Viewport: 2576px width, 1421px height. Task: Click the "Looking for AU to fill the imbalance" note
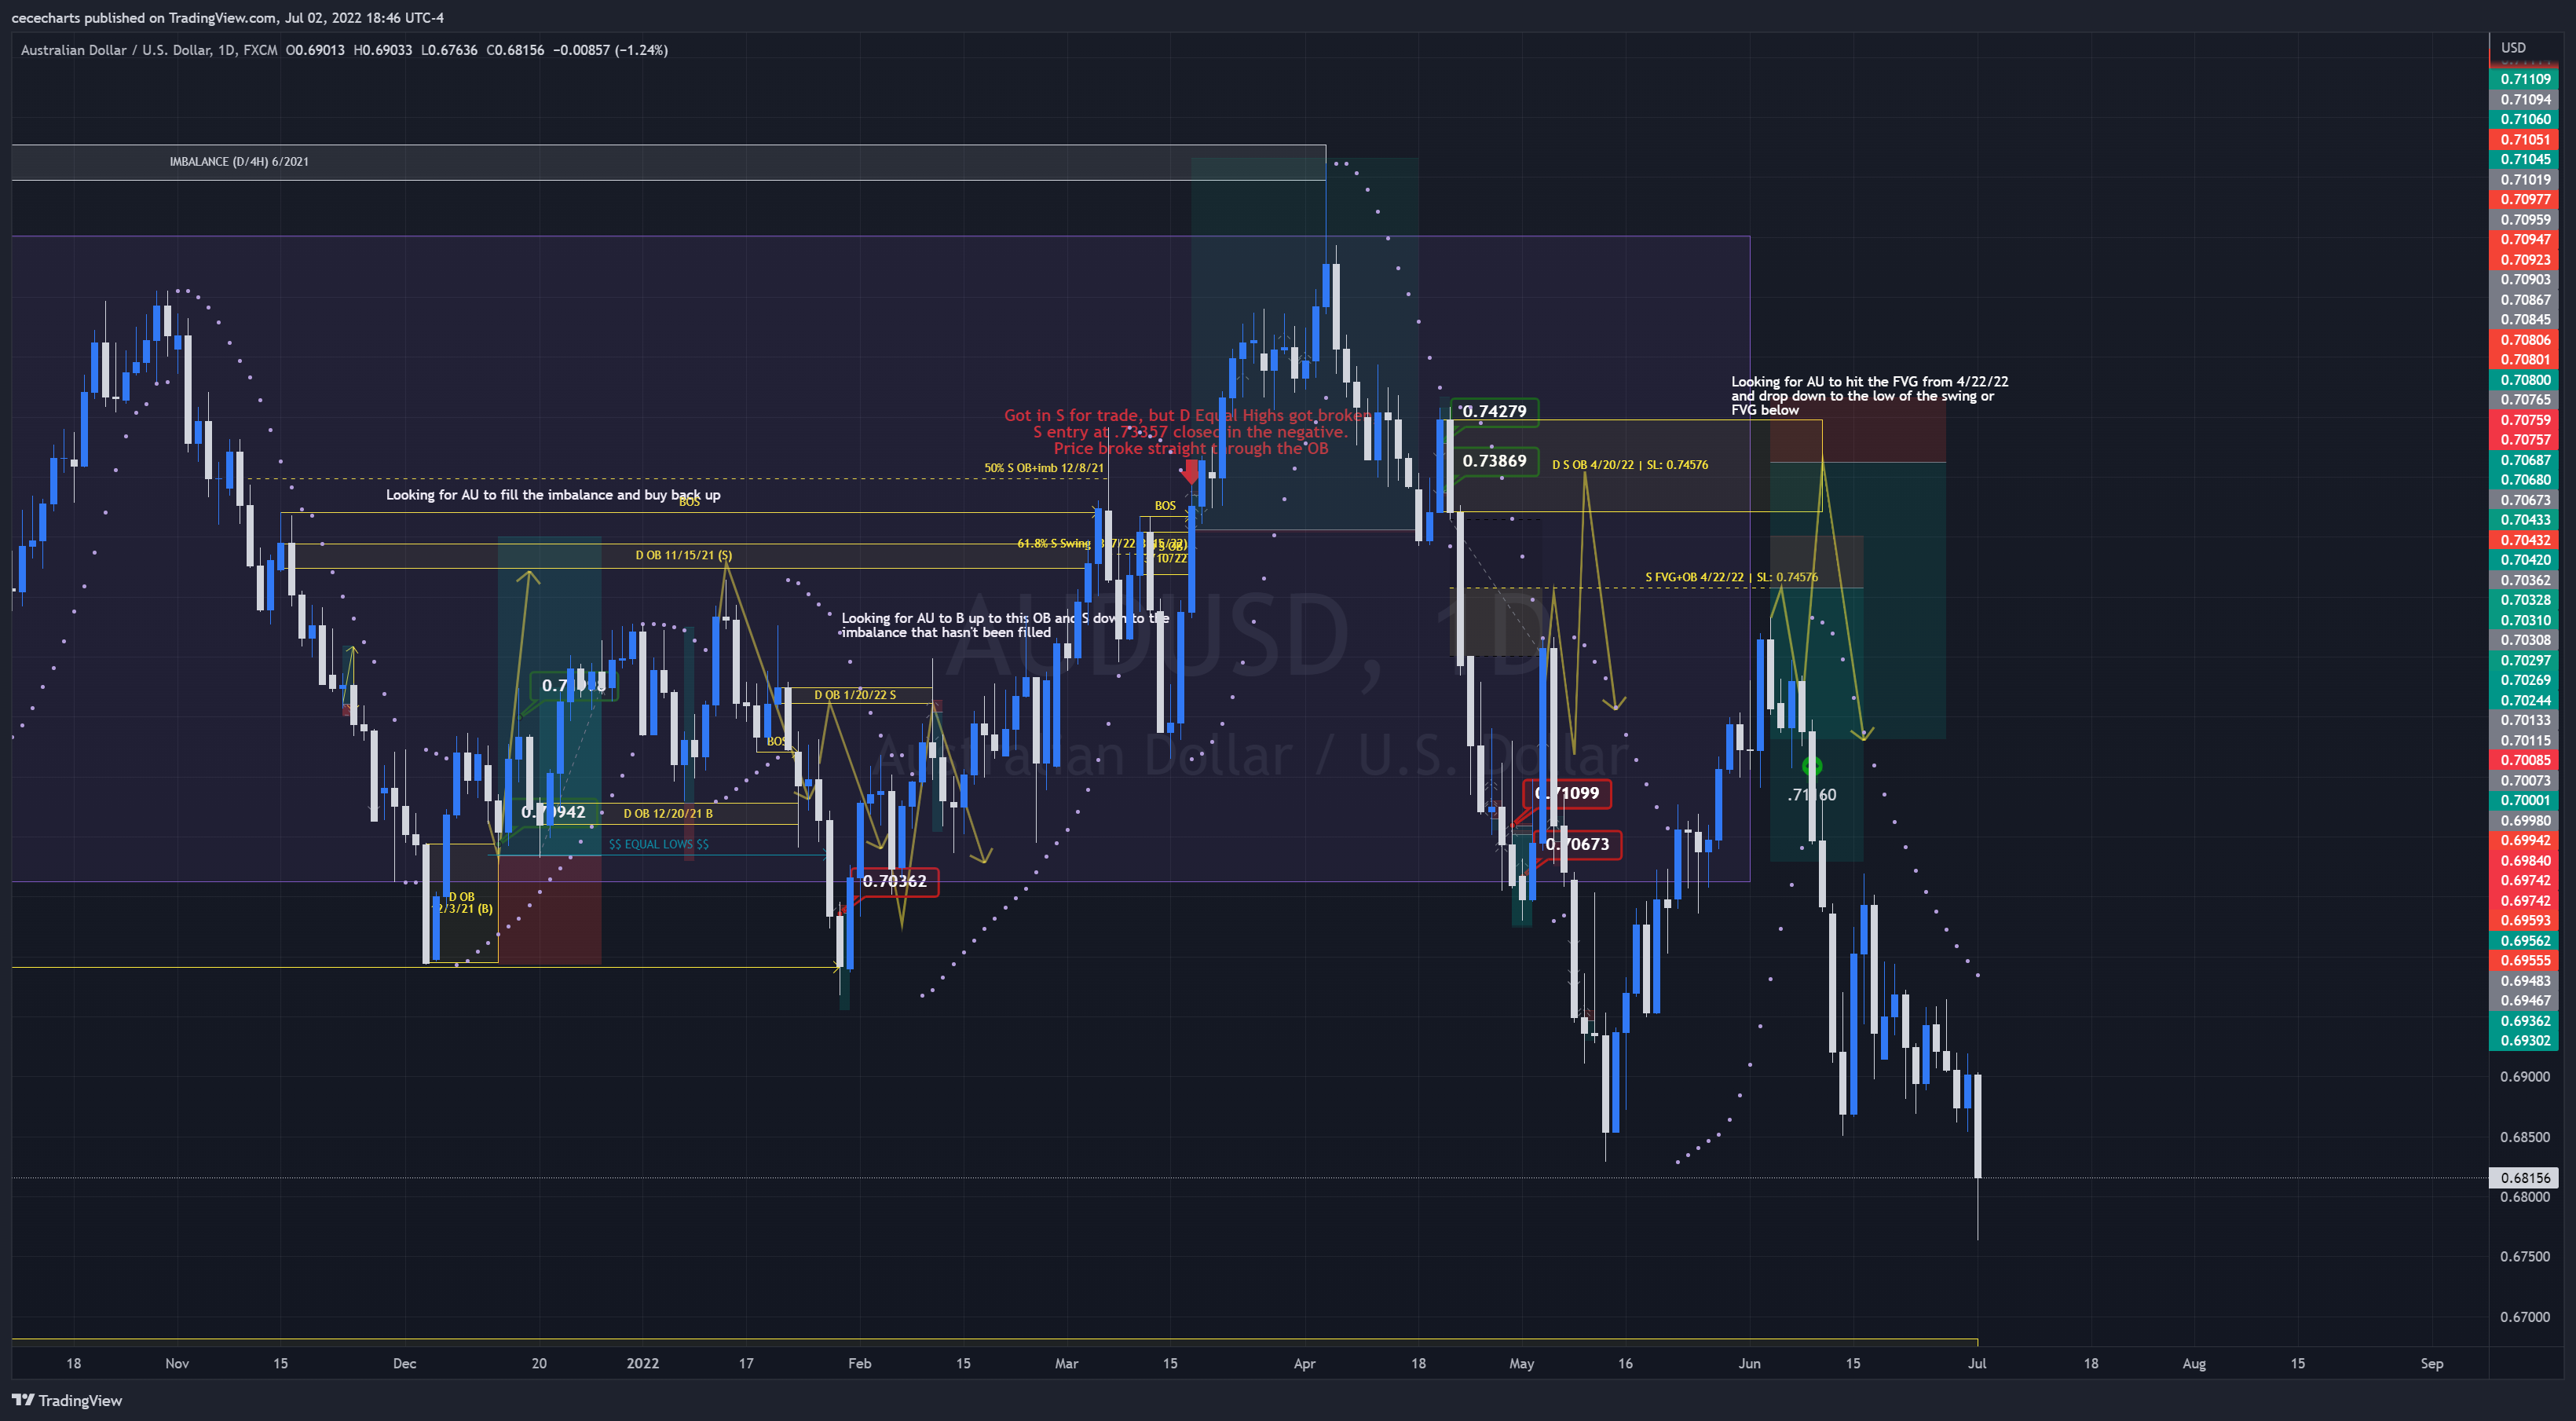tap(553, 494)
